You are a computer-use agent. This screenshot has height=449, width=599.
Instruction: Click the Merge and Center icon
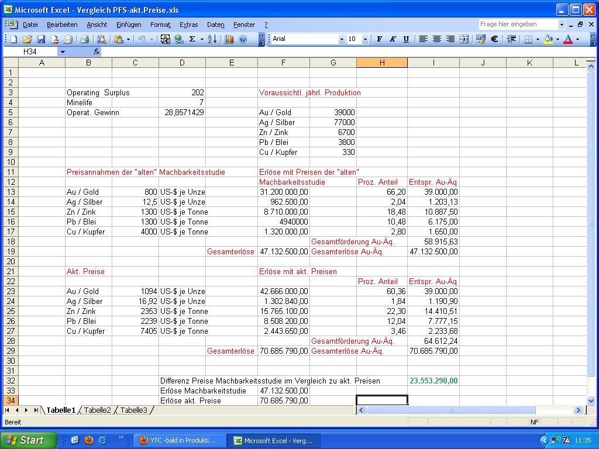tap(464, 39)
